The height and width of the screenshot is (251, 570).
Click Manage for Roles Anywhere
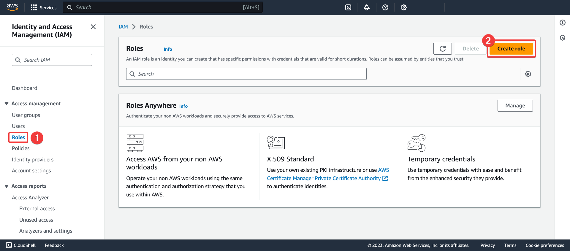point(515,106)
